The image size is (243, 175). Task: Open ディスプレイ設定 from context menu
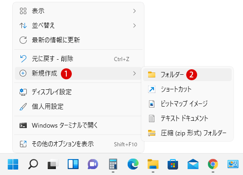(78, 92)
